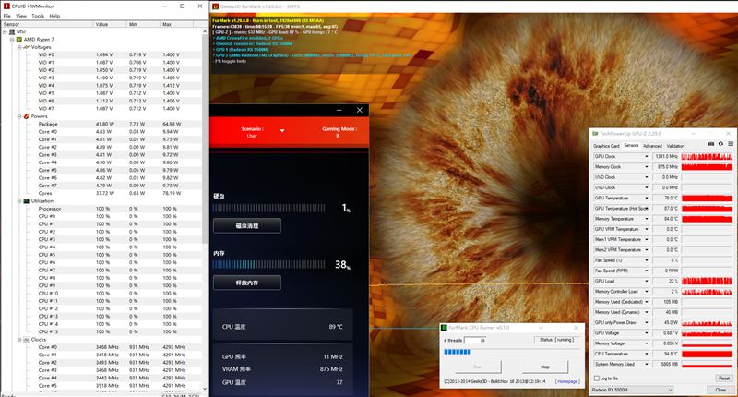Select the Sensors tab in GPU-Z
The image size is (738, 397).
click(x=631, y=146)
